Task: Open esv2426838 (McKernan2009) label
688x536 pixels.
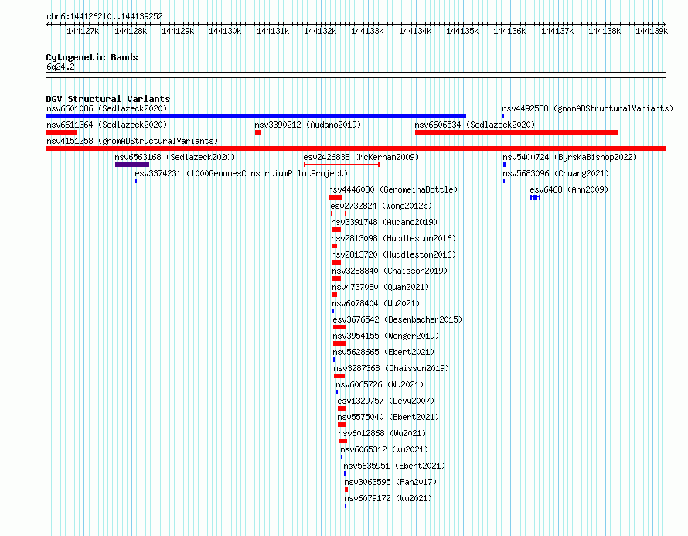Action: coord(361,157)
